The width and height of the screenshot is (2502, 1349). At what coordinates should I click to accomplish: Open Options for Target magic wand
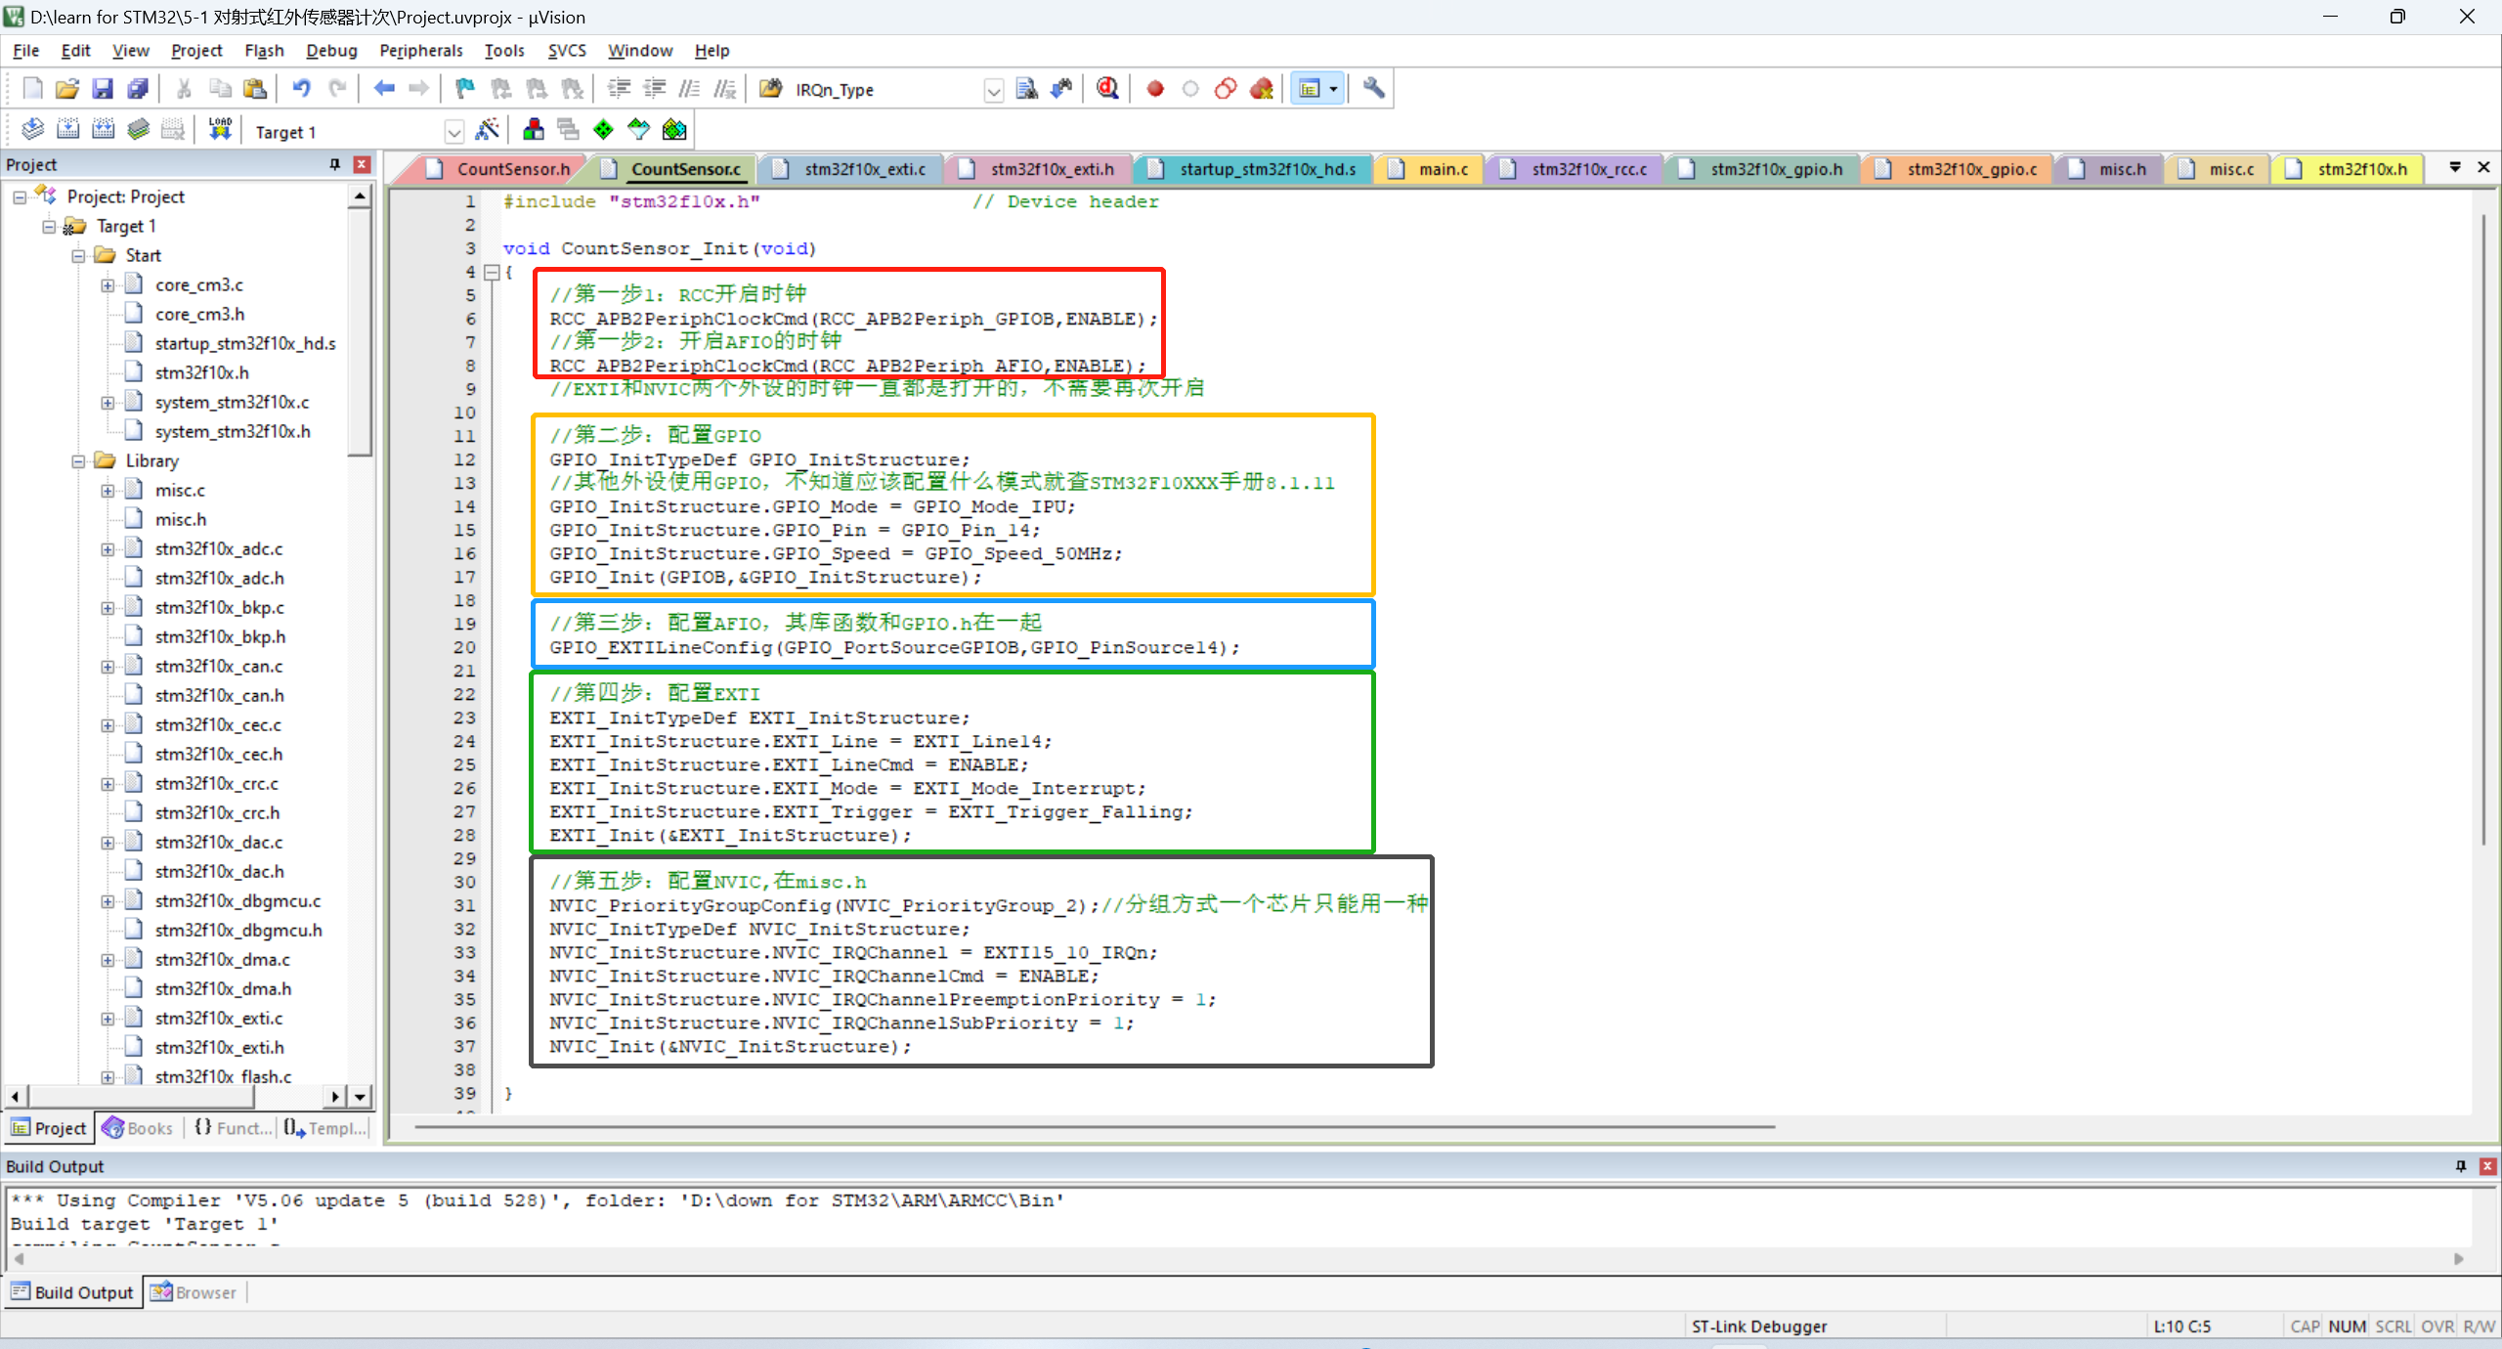[487, 130]
